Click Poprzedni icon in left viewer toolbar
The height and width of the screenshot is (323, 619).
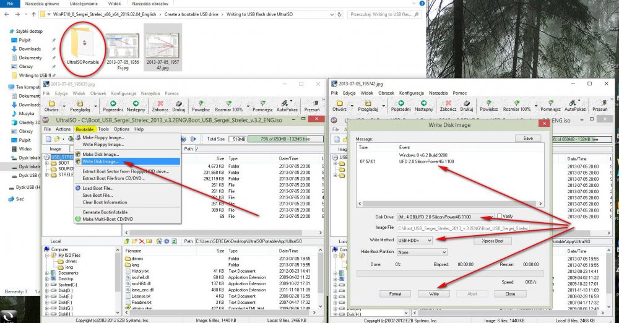pos(113,104)
